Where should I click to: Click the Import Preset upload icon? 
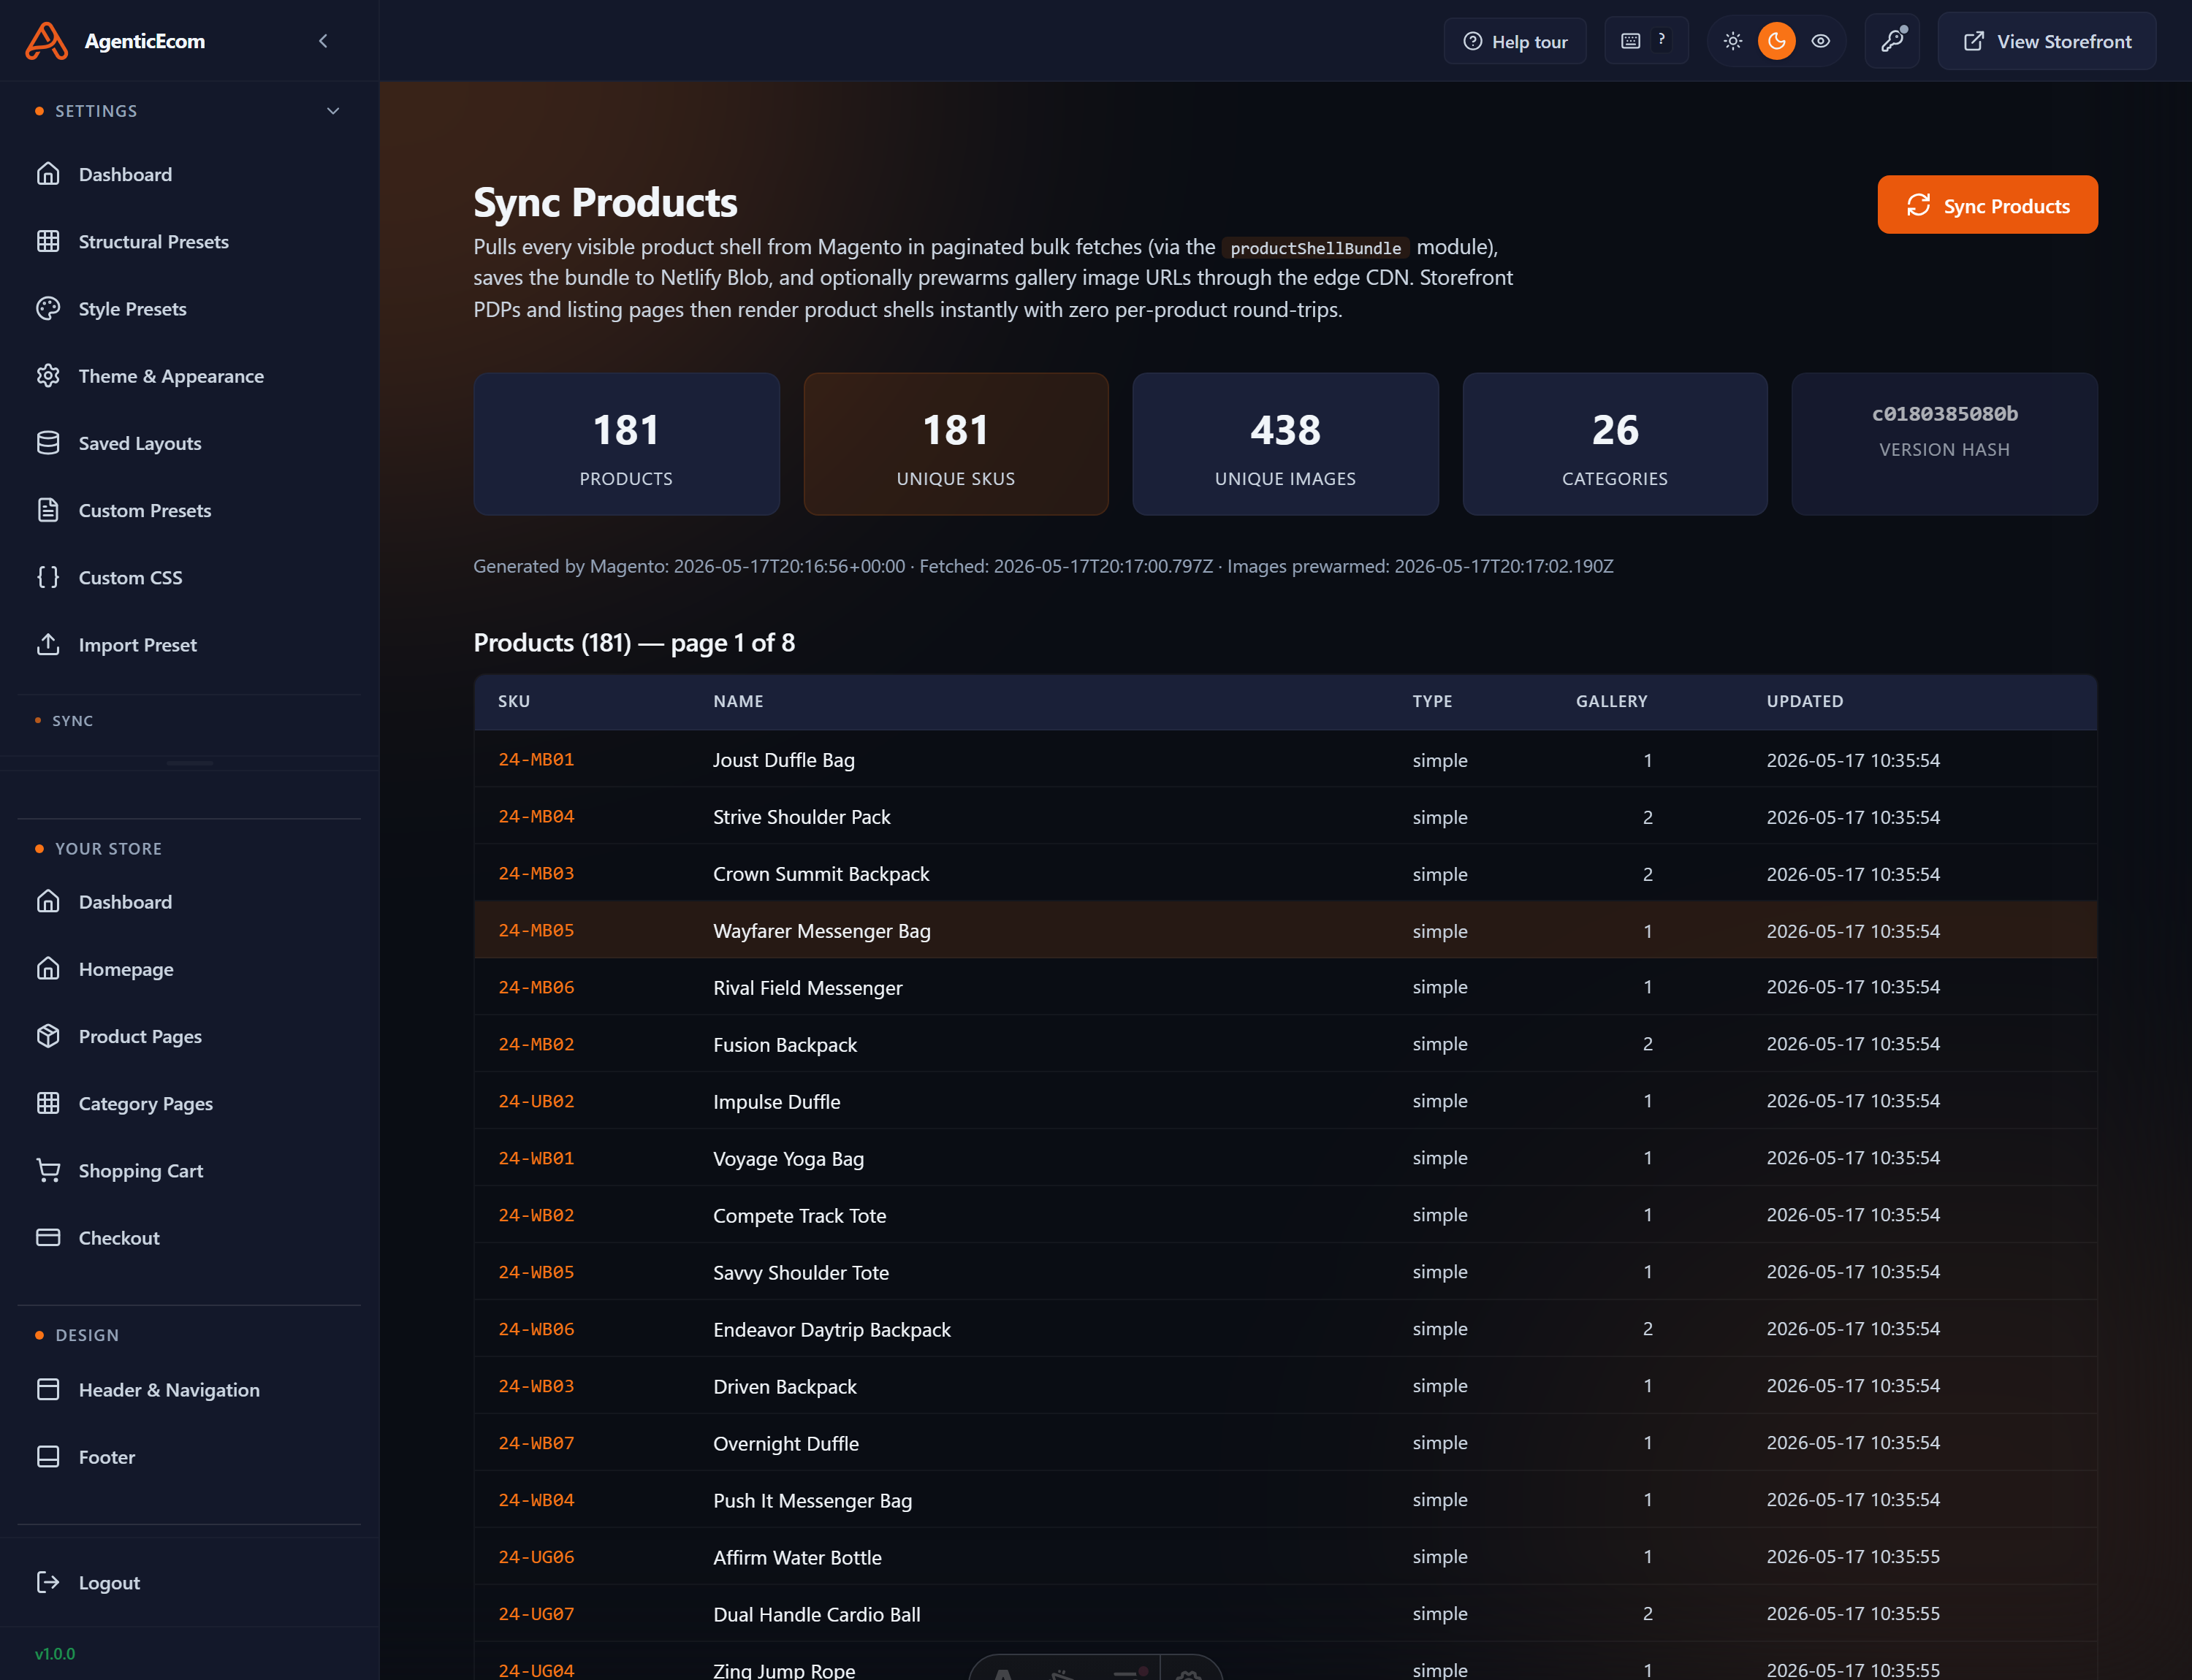(48, 644)
